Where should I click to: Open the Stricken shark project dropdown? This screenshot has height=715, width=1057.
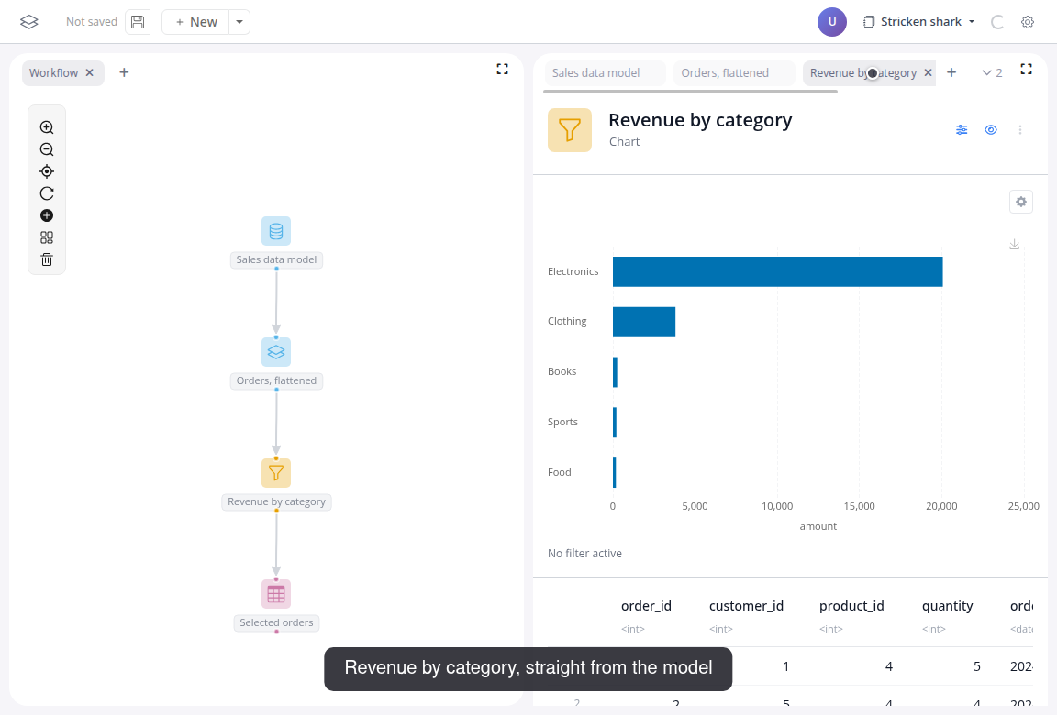919,22
